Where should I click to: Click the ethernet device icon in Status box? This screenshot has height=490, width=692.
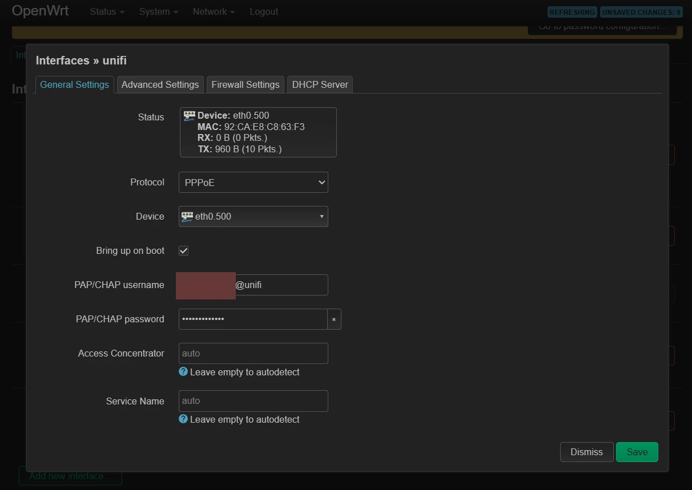pos(189,116)
